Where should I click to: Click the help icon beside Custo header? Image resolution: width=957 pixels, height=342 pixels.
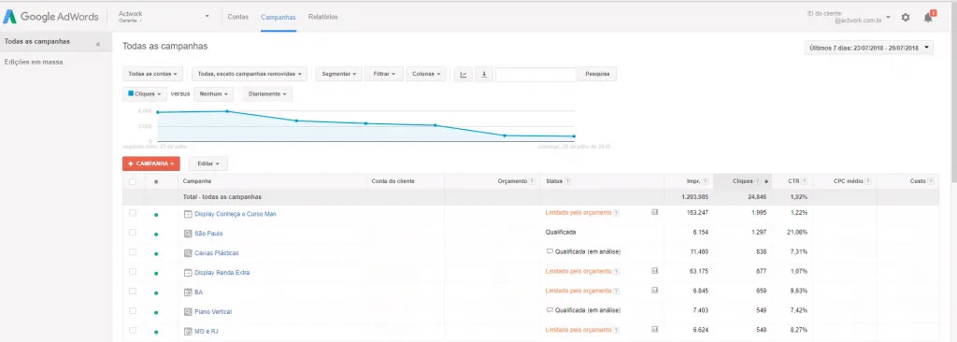(931, 181)
